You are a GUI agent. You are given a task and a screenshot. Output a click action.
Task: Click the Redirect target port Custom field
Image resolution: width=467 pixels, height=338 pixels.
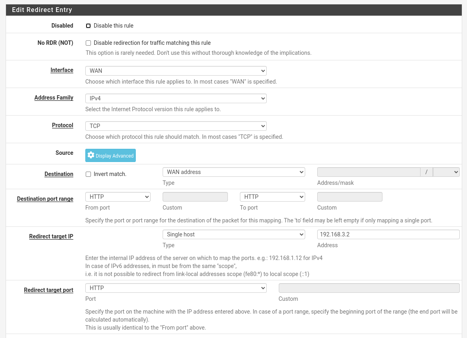(369, 288)
